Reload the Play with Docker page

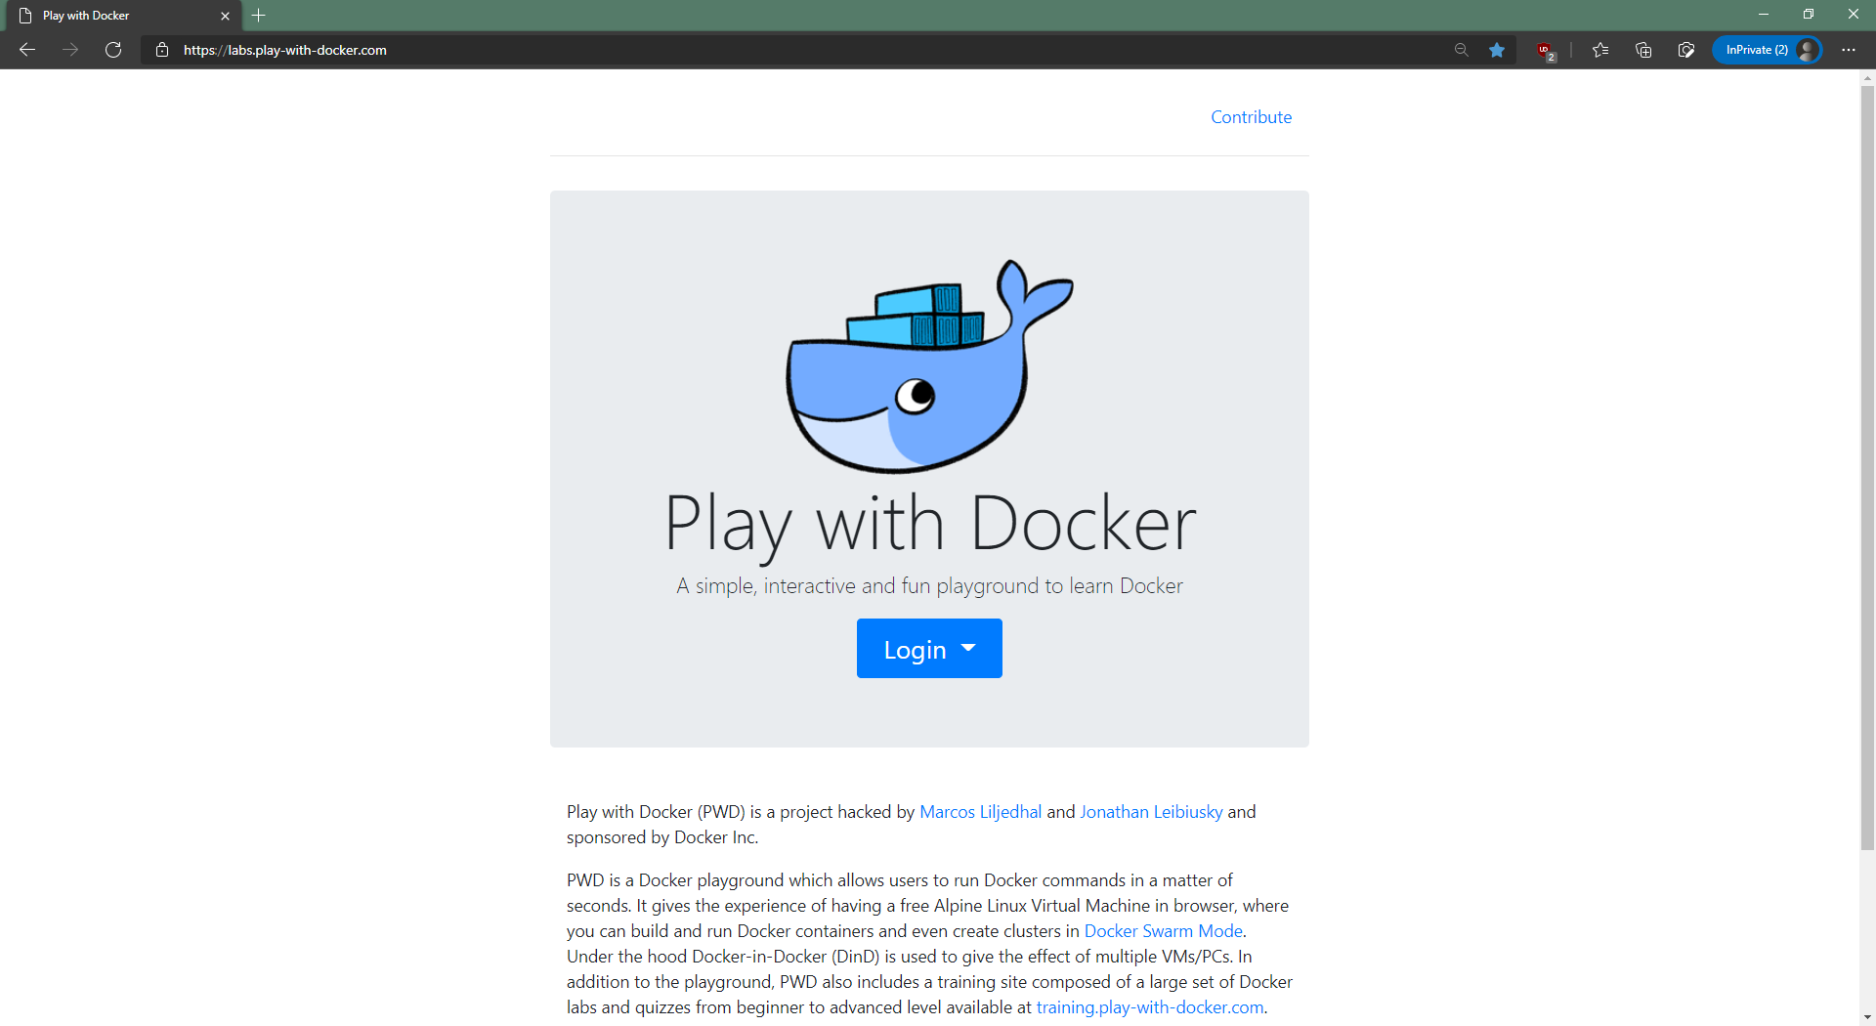coord(113,50)
